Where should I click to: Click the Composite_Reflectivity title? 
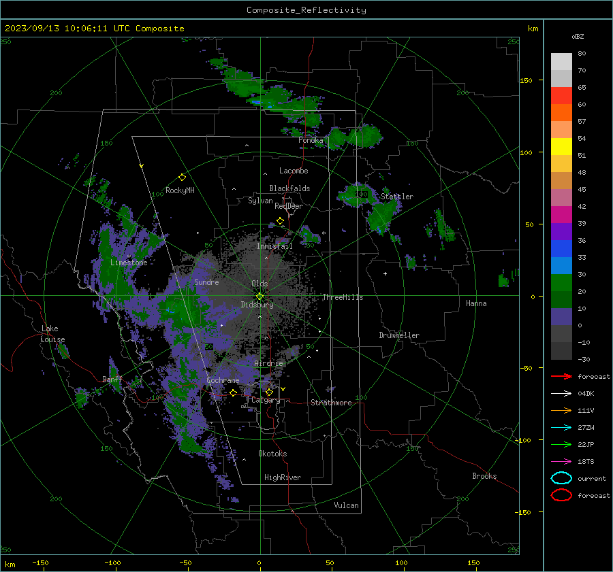(306, 10)
